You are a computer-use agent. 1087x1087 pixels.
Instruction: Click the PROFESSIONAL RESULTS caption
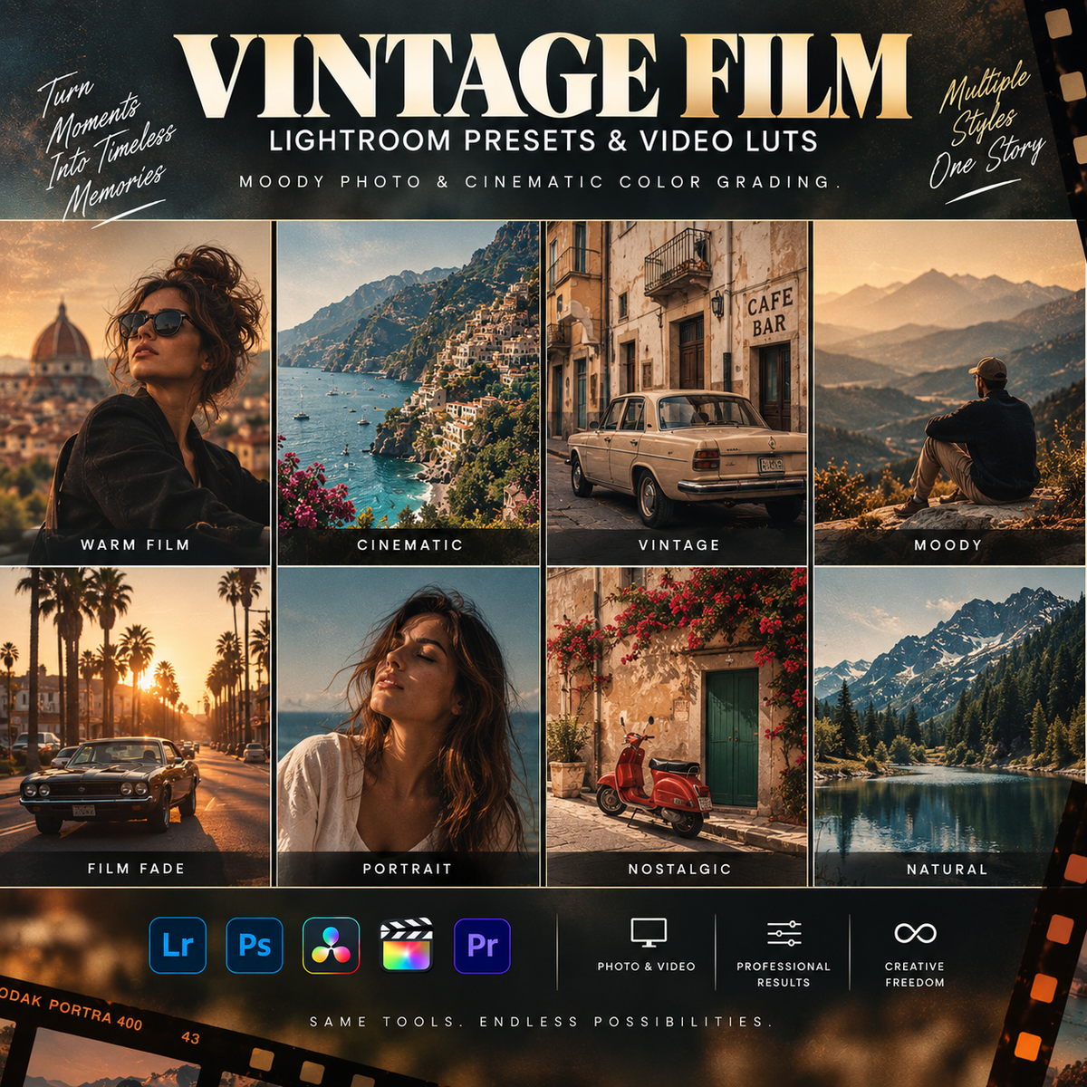pos(784,974)
